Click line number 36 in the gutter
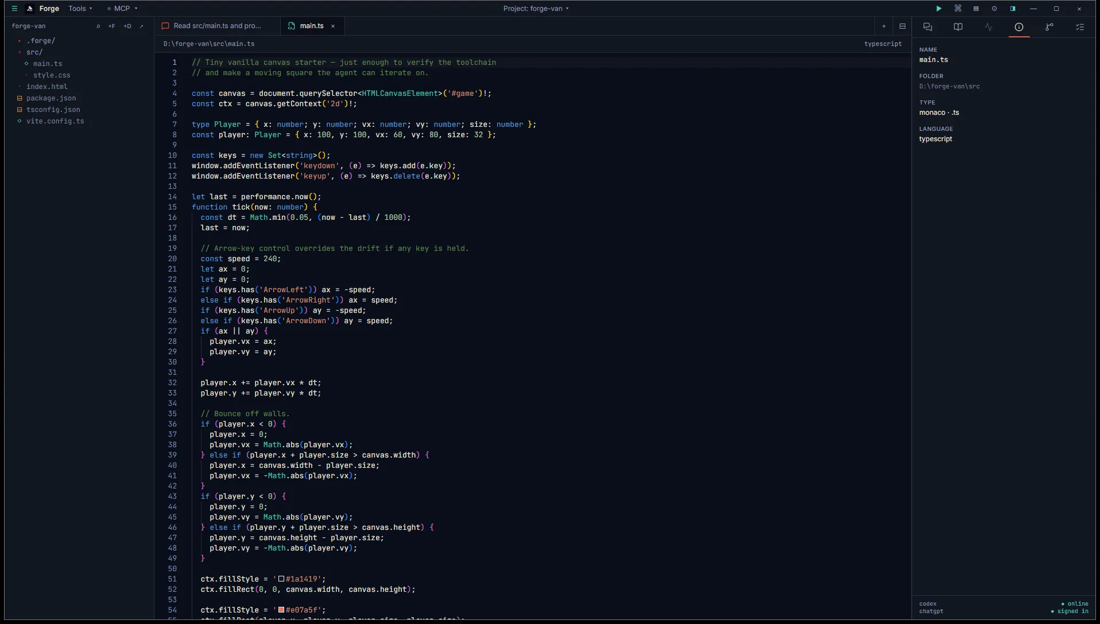 (x=172, y=424)
